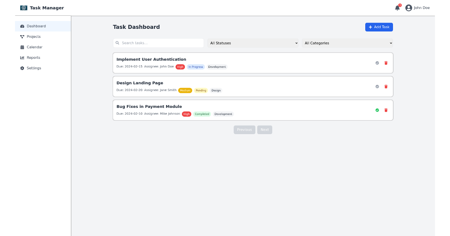Click the Add Task button
The width and height of the screenshot is (450, 236).
coord(379,27)
